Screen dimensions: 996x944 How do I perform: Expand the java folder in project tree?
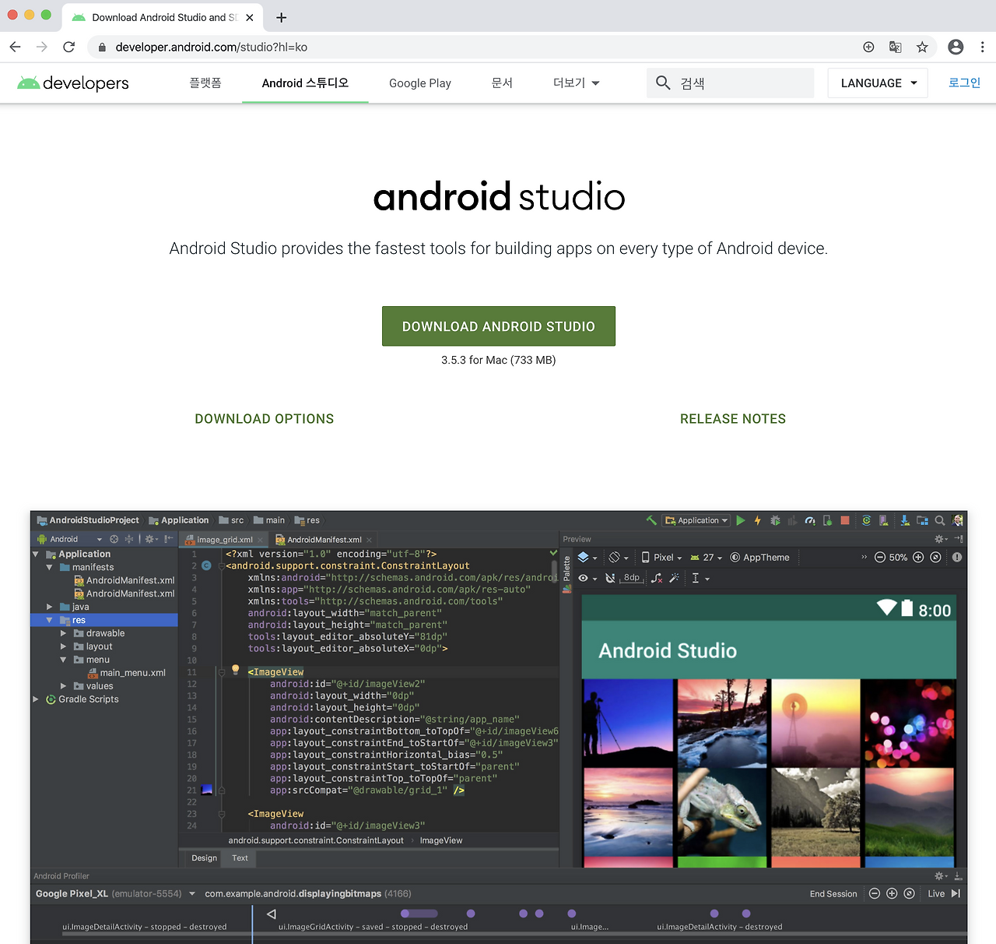(x=50, y=607)
